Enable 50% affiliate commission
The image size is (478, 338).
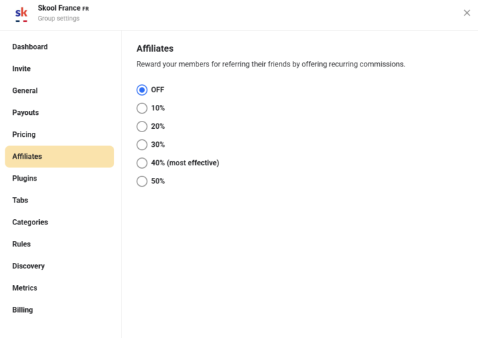pos(141,181)
